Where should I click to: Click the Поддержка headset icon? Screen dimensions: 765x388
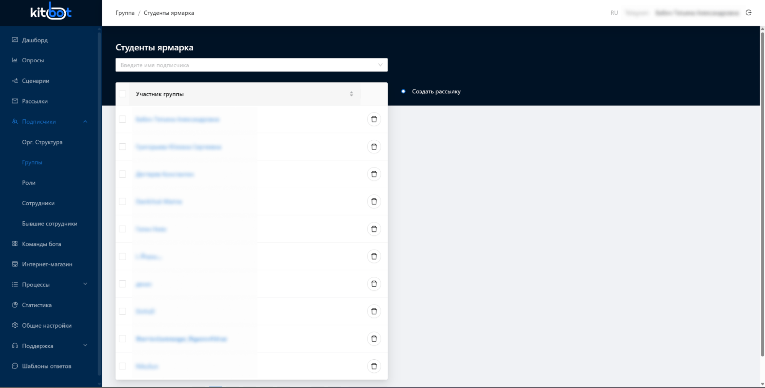coord(15,346)
